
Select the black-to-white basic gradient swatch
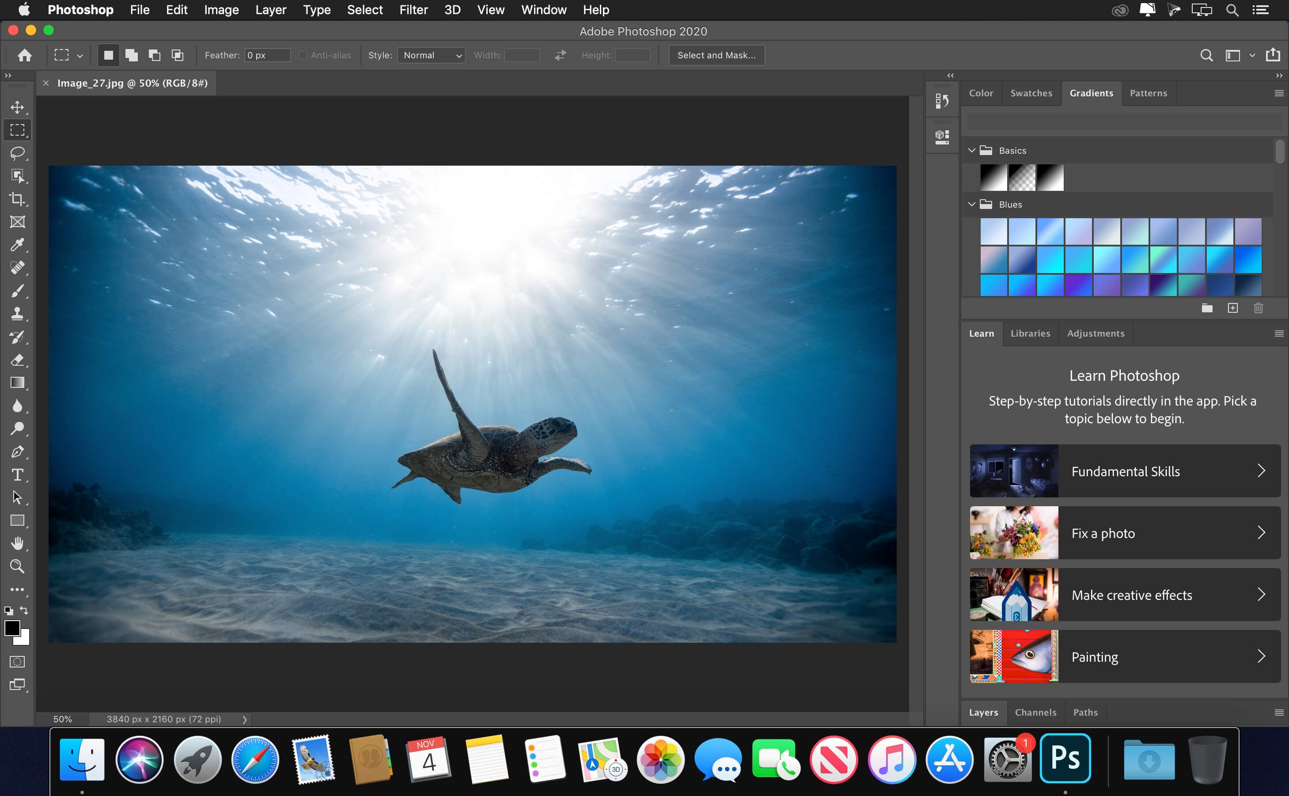pos(993,178)
